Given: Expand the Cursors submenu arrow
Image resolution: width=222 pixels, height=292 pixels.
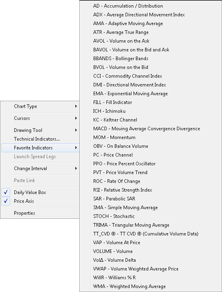Looking at the screenshot, I should 76,118.
